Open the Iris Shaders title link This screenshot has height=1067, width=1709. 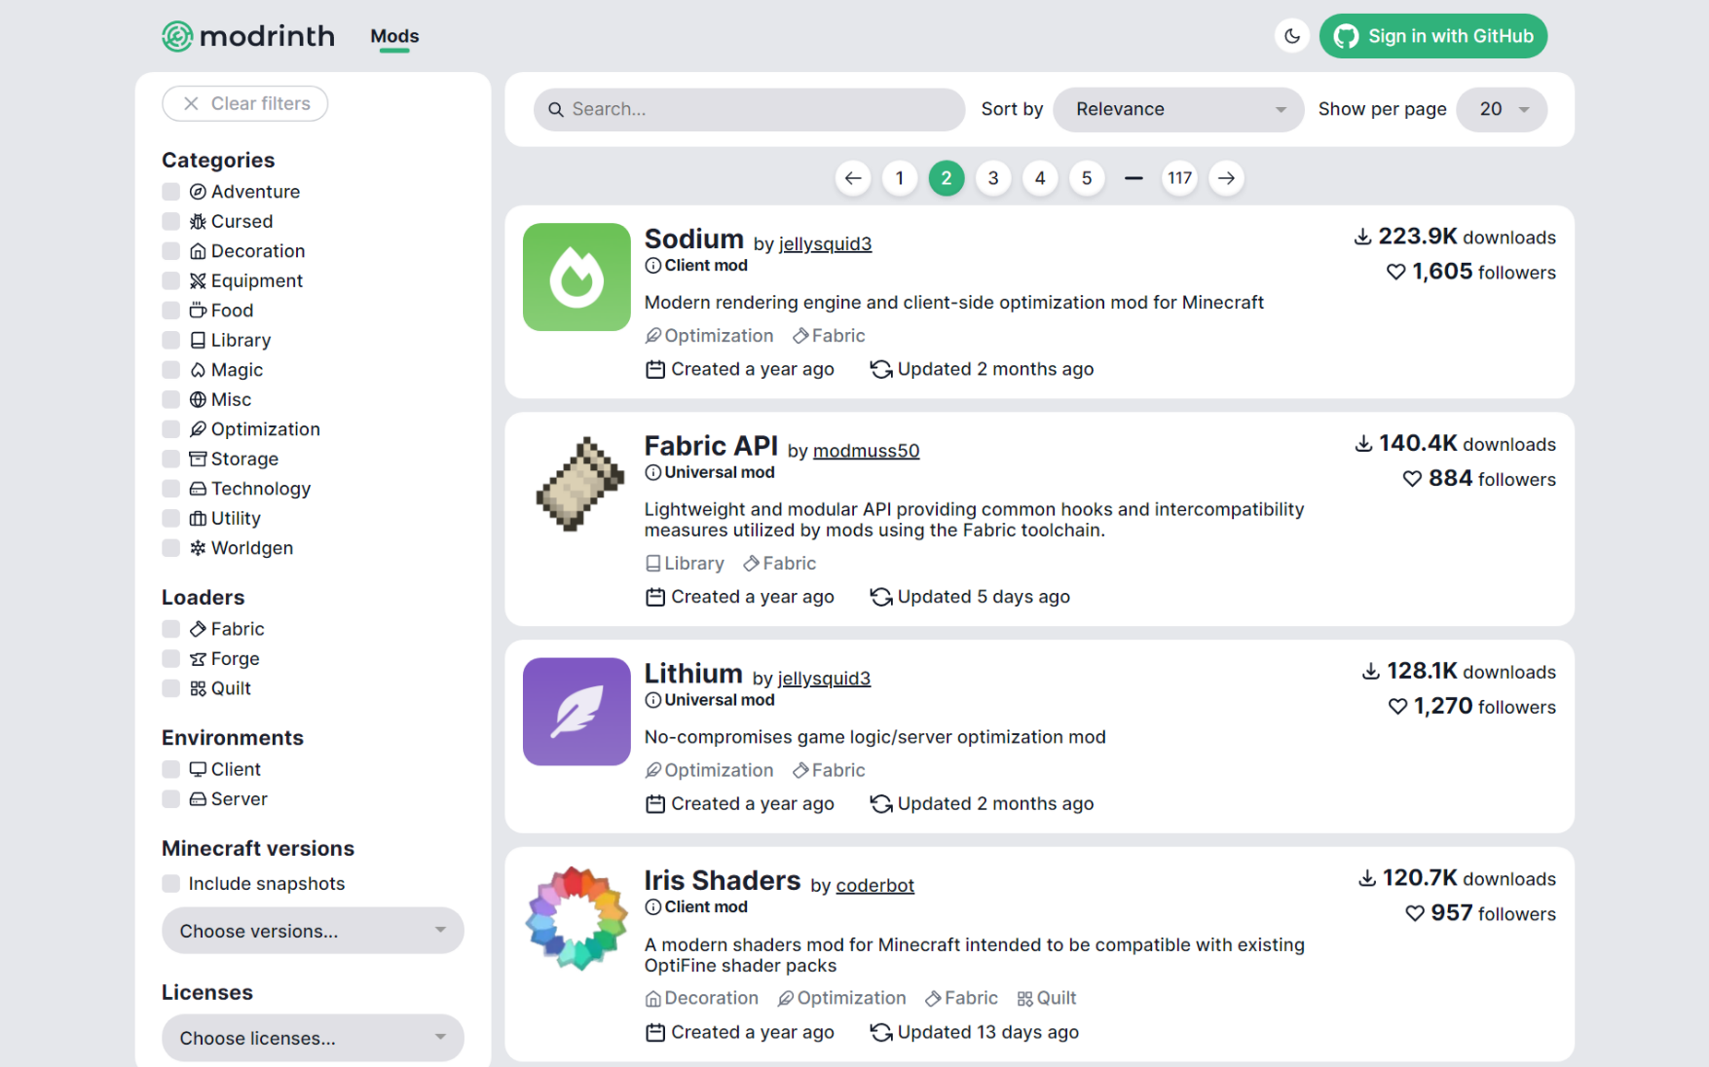point(723,881)
